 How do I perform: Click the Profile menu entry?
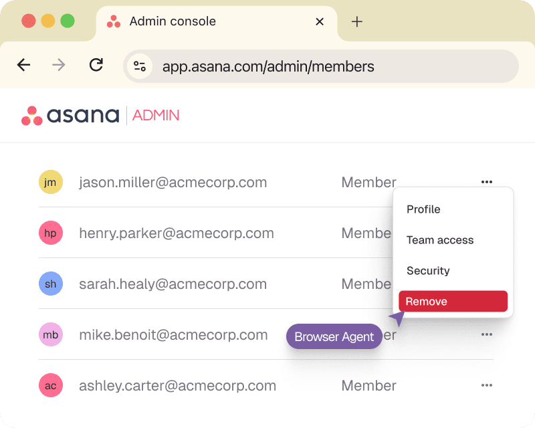pos(423,209)
